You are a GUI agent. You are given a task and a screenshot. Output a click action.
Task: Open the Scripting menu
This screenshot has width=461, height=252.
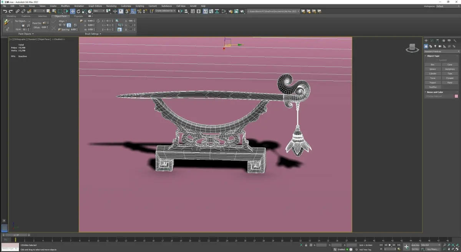[140, 6]
